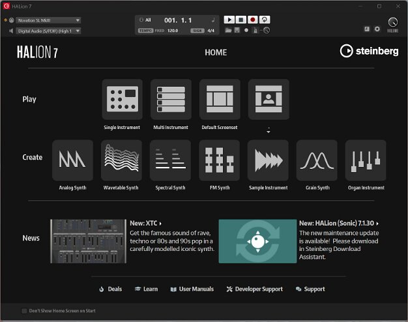Image resolution: width=408 pixels, height=322 pixels.
Task: Check Don't Show Home Screen on Start
Action: [25, 311]
